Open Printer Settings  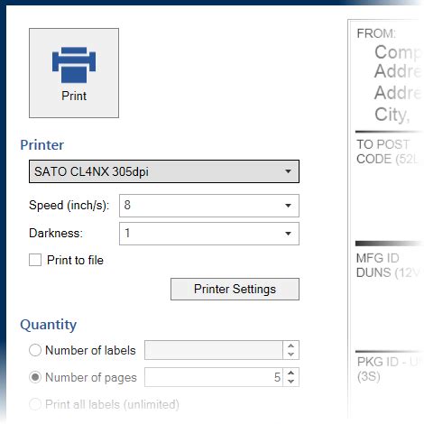tap(235, 289)
